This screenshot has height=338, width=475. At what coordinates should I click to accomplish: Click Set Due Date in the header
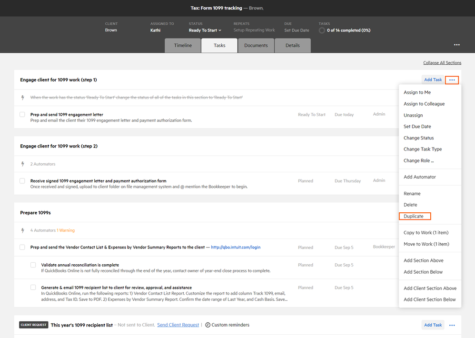pyautogui.click(x=297, y=30)
